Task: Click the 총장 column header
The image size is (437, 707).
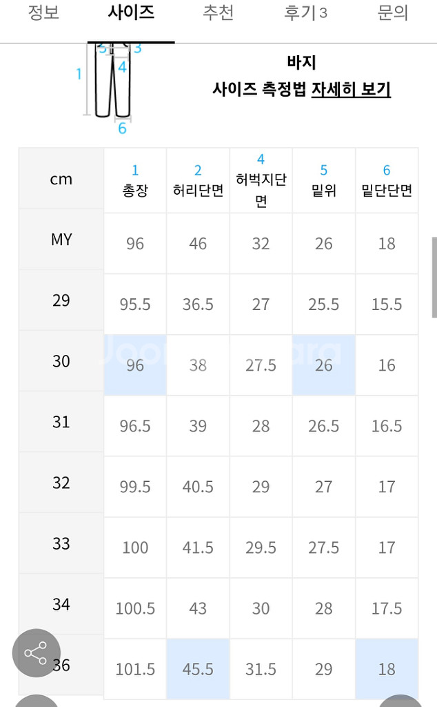Action: pyautogui.click(x=135, y=181)
